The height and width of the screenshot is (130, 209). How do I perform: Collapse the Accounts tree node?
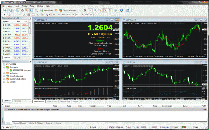pos(4,67)
